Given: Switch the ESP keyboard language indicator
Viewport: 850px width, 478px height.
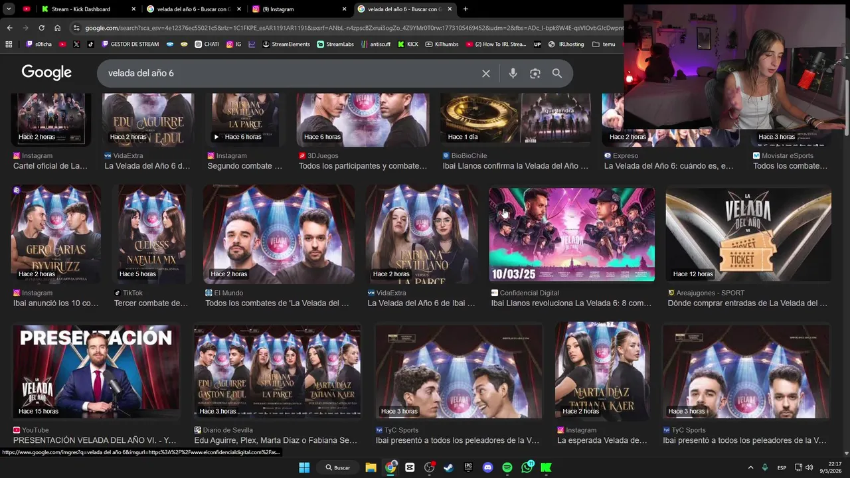Looking at the screenshot, I should [x=782, y=467].
